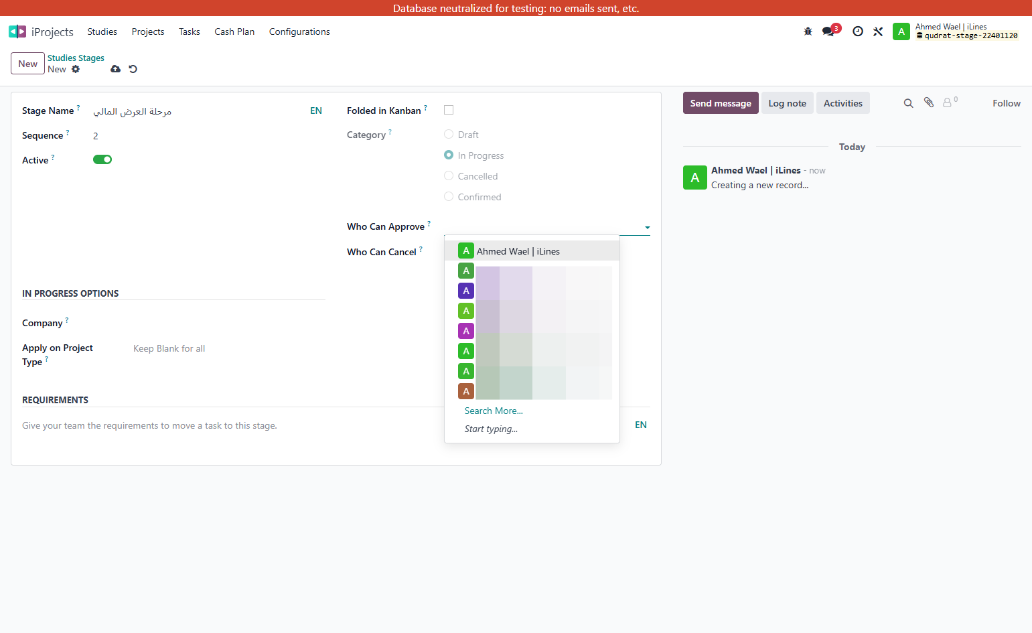
Task: Click the EN translate button beside Stage Name
Action: point(316,111)
